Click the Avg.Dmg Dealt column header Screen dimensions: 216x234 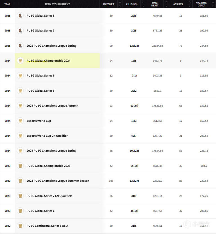[202, 4]
